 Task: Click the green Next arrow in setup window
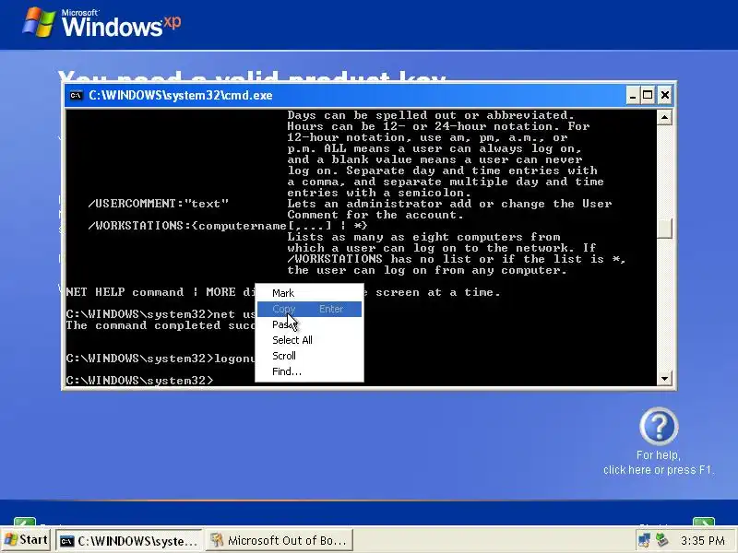coord(704,522)
